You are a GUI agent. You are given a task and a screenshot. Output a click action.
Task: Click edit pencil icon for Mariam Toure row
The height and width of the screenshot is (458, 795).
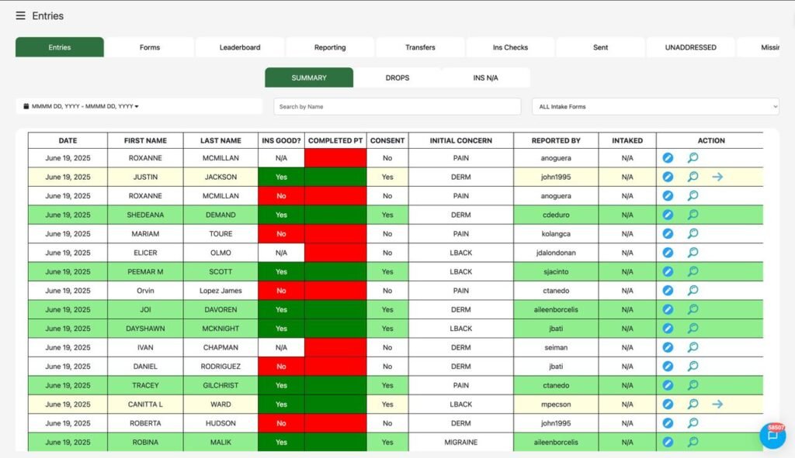668,233
